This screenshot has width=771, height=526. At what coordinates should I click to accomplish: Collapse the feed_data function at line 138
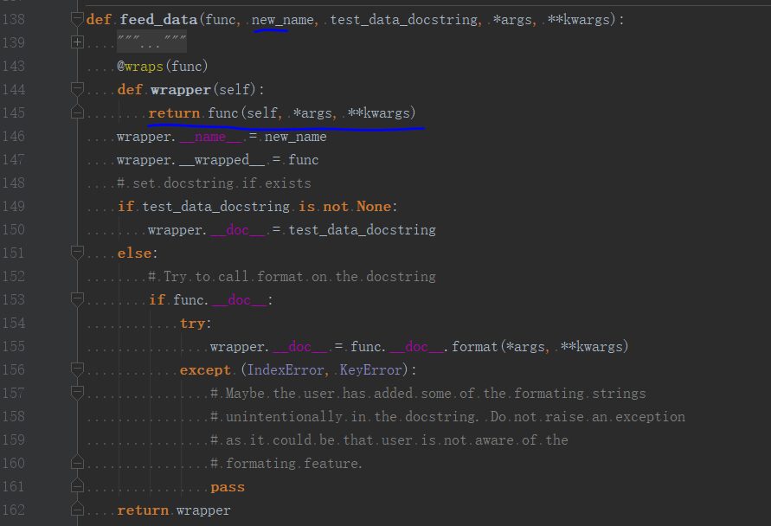77,19
